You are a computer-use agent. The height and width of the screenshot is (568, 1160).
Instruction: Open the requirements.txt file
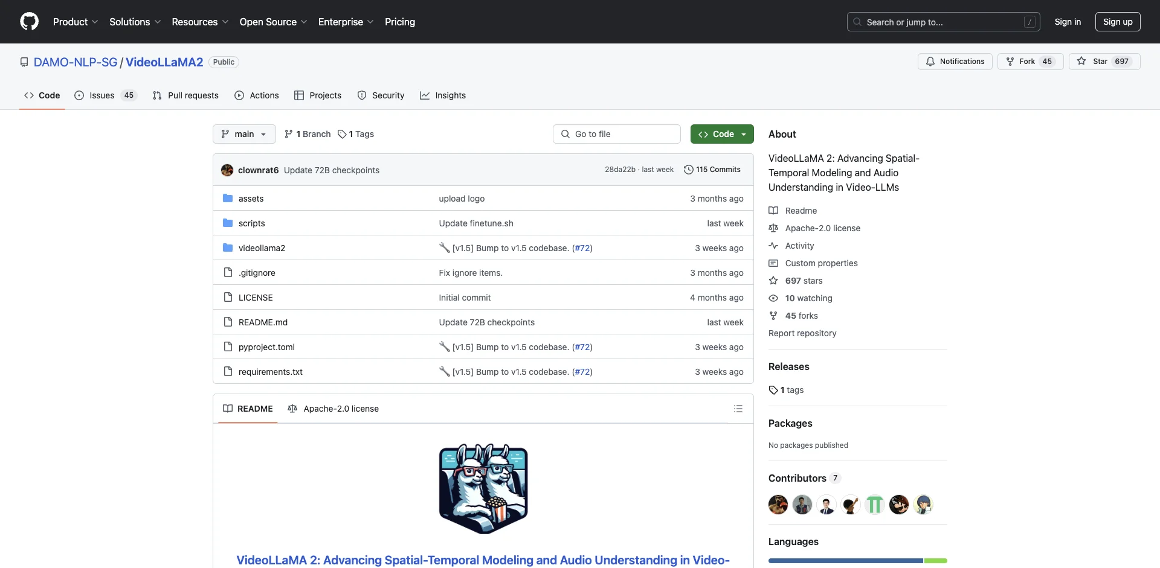pyautogui.click(x=270, y=372)
